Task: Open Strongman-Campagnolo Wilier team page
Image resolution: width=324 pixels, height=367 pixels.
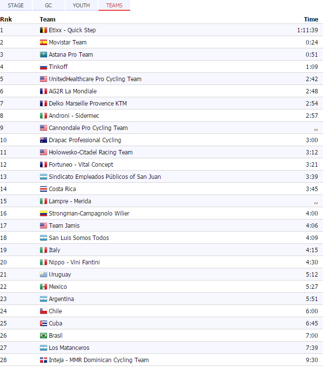Action: pyautogui.click(x=89, y=214)
